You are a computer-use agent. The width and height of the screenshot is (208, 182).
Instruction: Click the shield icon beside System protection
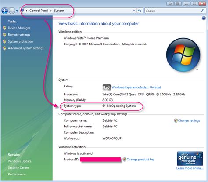pos(4,41)
